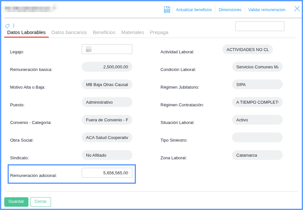Open Régimen Contratación dropdown A TIEMPO COMPLETO
303x210 pixels.
[x=257, y=102]
